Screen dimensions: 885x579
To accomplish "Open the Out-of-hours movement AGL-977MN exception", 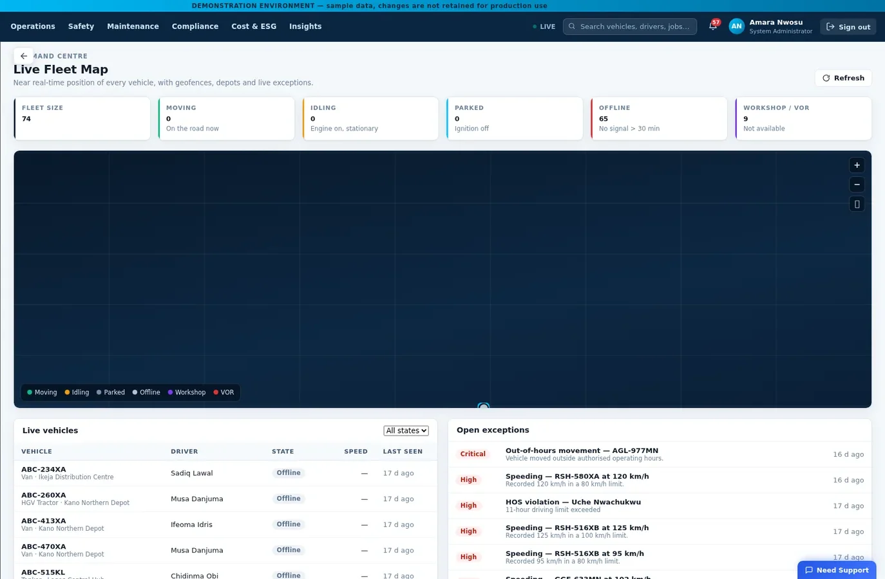I will (x=660, y=454).
